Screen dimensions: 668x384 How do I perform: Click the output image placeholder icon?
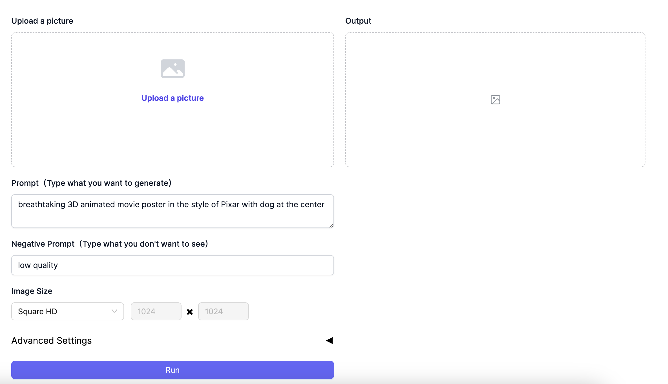495,100
